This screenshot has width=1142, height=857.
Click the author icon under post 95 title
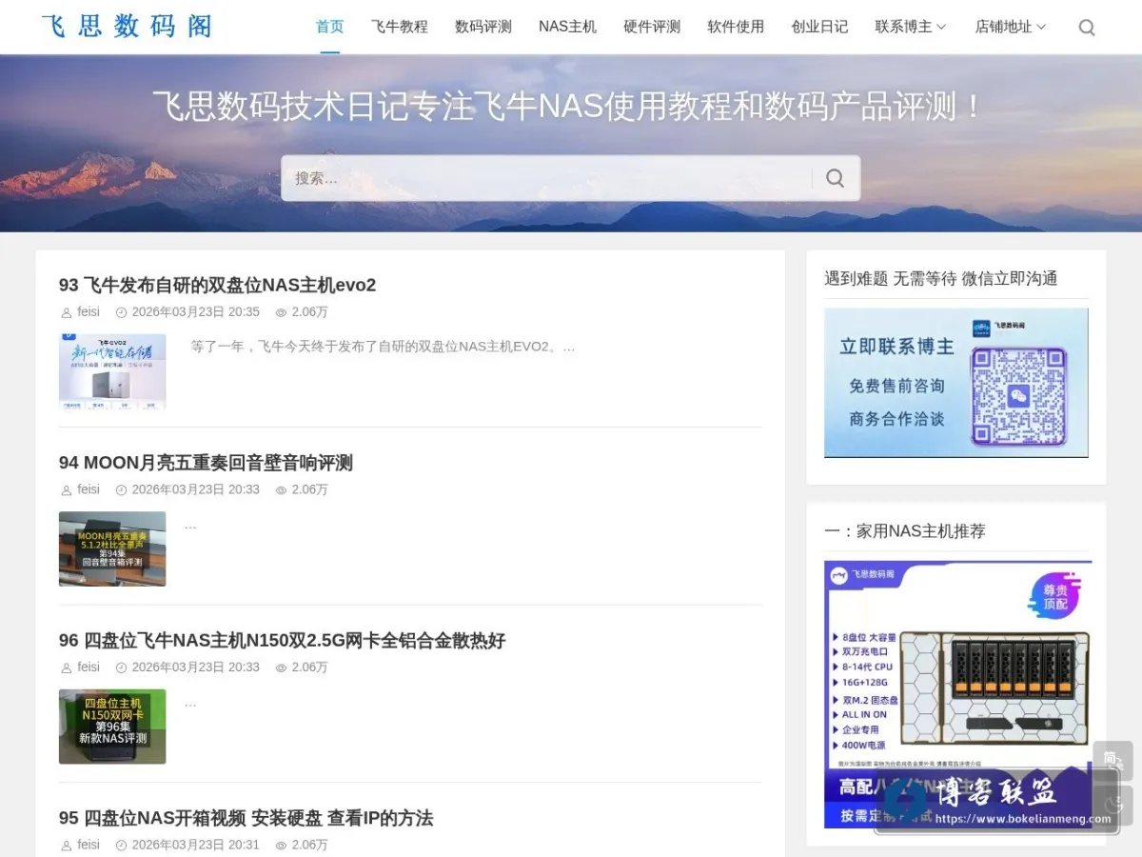click(x=66, y=846)
